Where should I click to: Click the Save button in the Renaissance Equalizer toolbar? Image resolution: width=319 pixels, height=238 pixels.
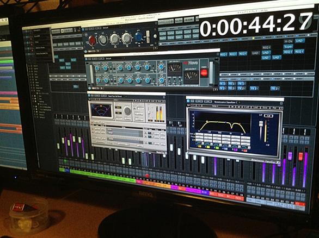point(265,108)
